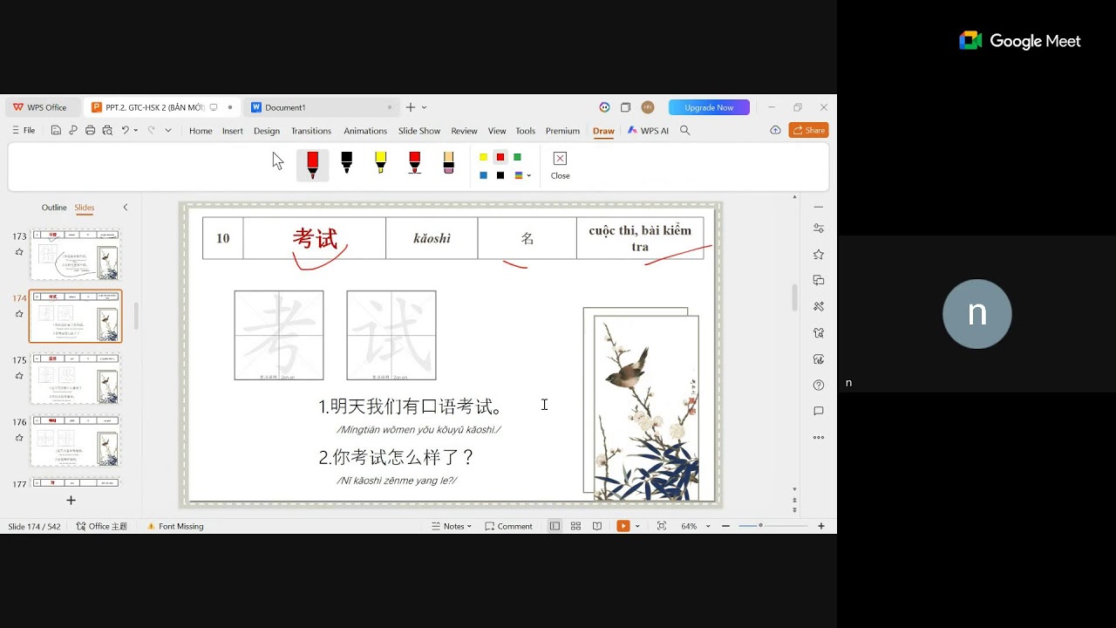Switch to the Document1 tab
Image resolution: width=1116 pixels, height=628 pixels.
tap(321, 107)
